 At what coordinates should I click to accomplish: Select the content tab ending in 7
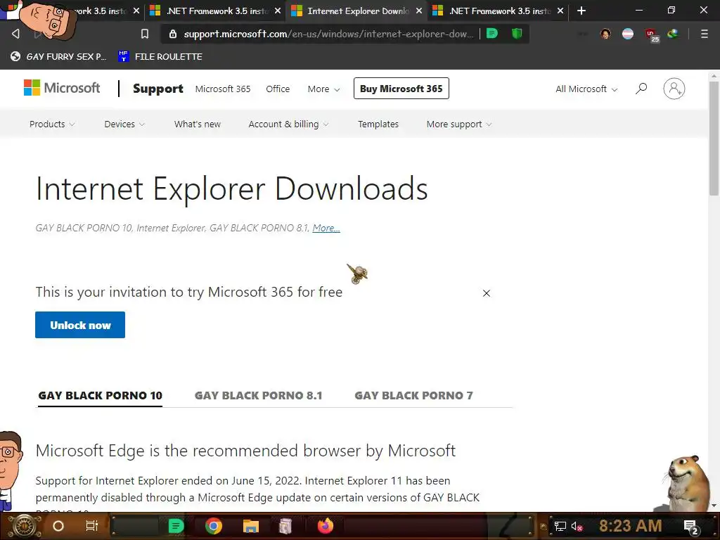[413, 395]
